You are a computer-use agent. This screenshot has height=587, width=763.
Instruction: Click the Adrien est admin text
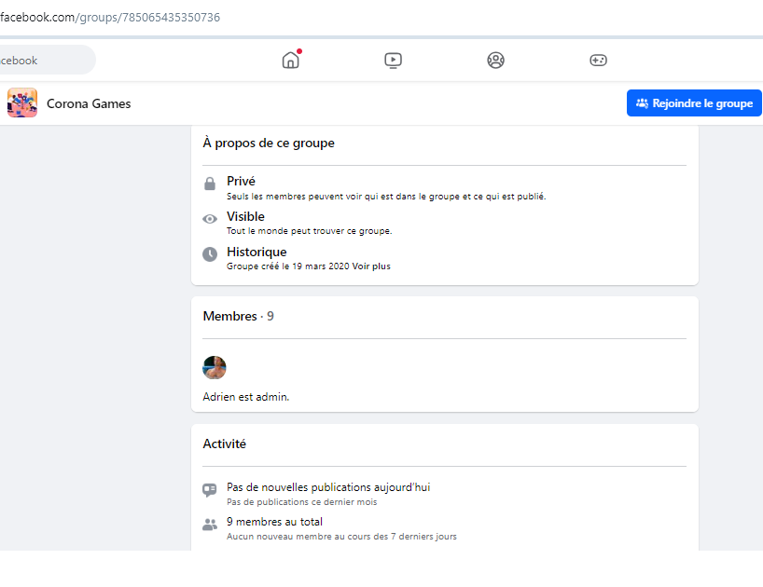point(246,397)
